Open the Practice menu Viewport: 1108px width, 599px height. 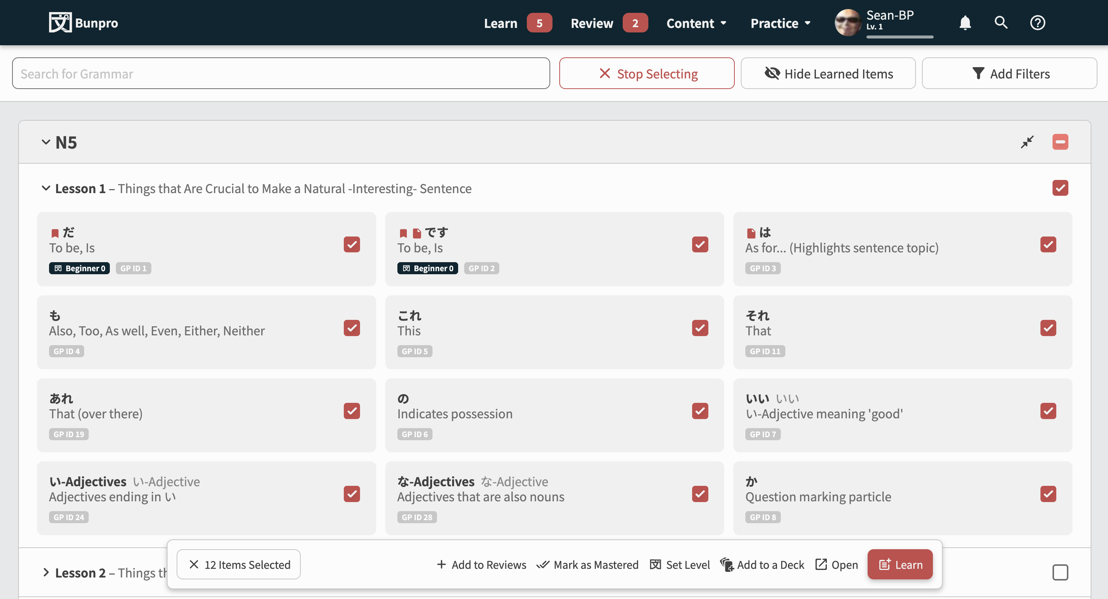(780, 23)
